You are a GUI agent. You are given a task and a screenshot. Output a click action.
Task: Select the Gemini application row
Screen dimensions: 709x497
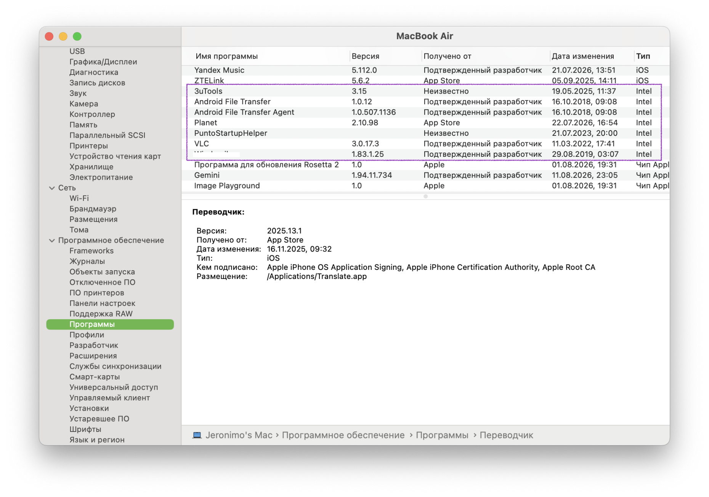tap(425, 175)
